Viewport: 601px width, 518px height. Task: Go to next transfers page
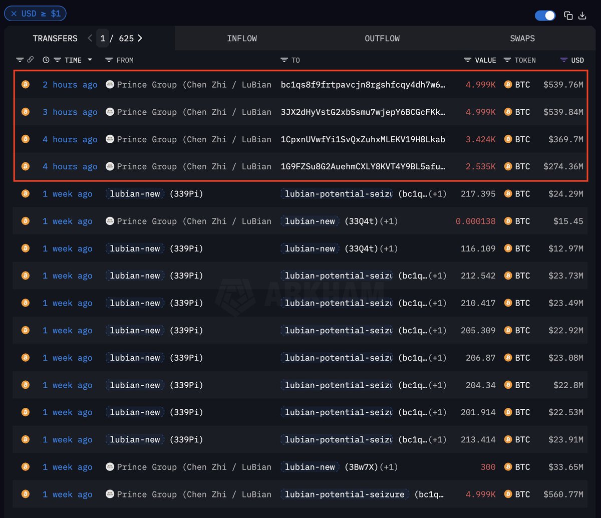tap(140, 38)
